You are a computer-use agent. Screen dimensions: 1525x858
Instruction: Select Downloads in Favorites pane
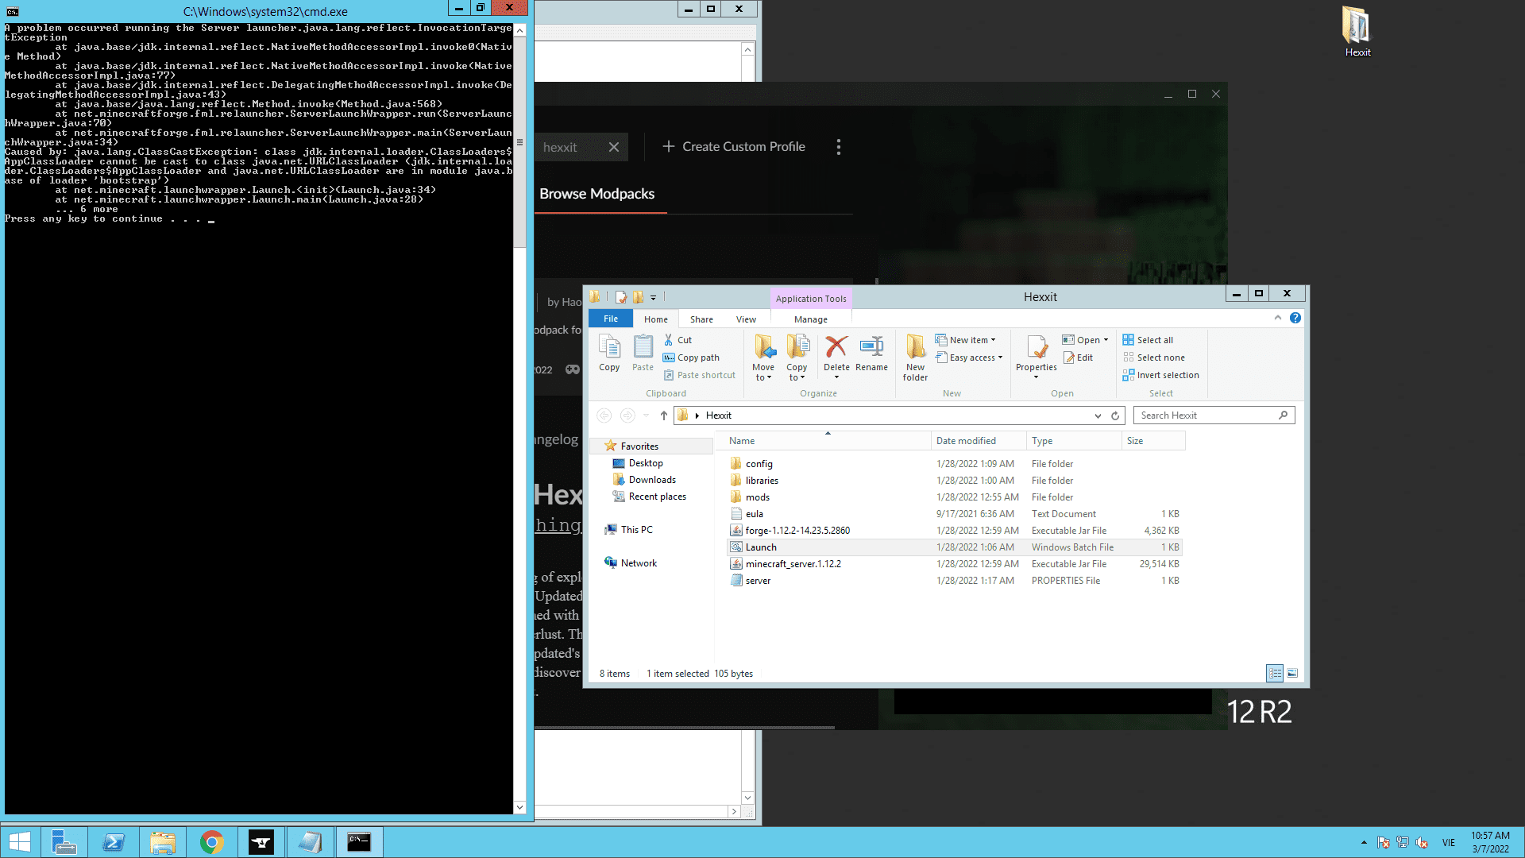[651, 480]
